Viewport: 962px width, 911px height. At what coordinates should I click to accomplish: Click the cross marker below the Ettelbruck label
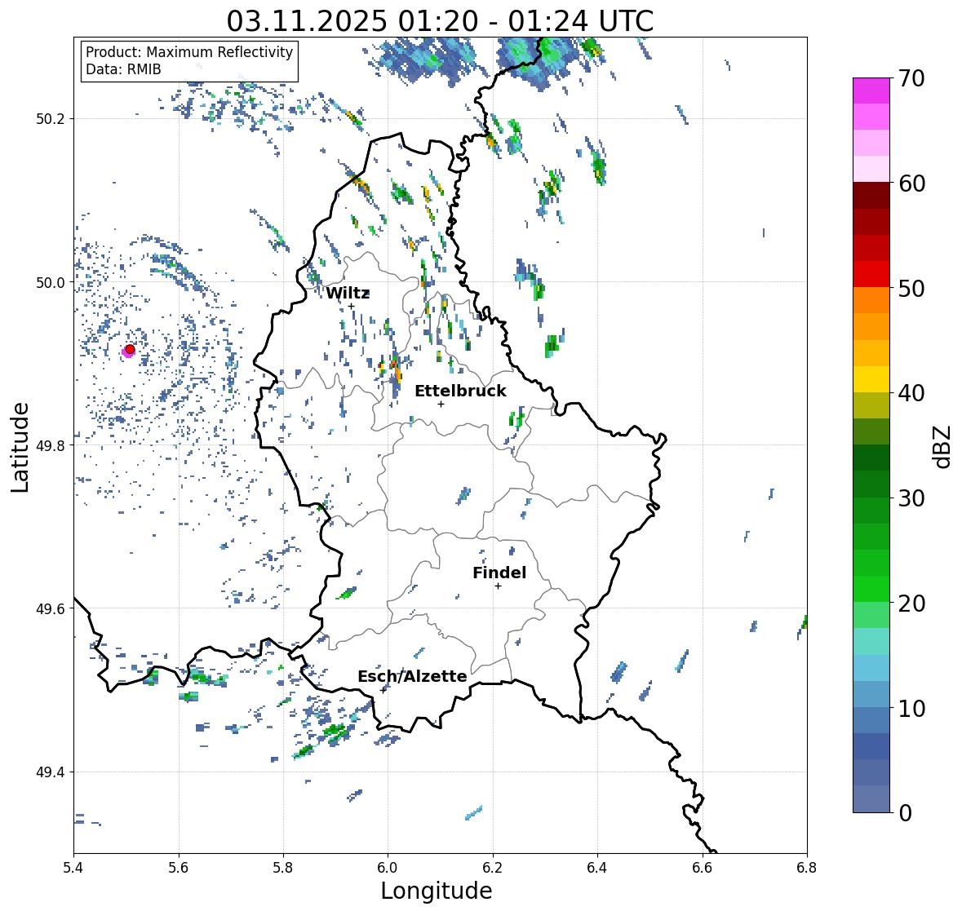point(441,404)
